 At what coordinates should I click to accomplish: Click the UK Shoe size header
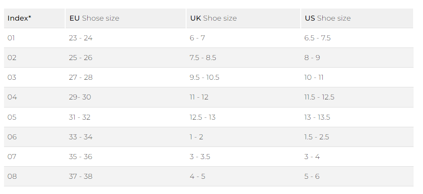pos(213,18)
